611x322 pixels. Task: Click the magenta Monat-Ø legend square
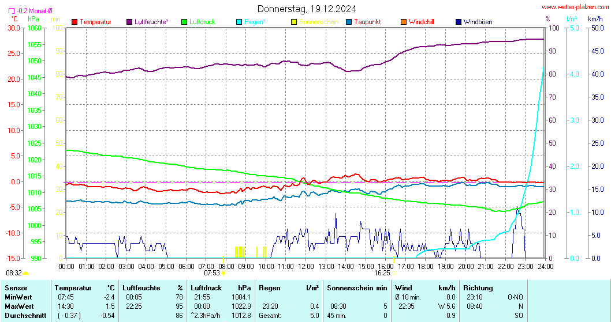click(12, 11)
